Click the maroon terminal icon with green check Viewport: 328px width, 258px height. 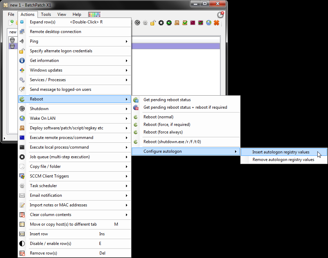click(x=201, y=23)
